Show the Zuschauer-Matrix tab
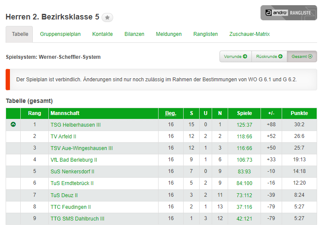Viewport: 321px width, 227px height. pos(250,34)
